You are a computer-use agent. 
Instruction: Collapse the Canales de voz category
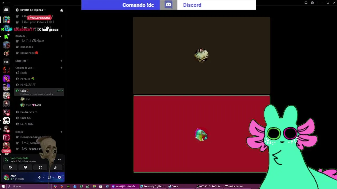click(25, 68)
